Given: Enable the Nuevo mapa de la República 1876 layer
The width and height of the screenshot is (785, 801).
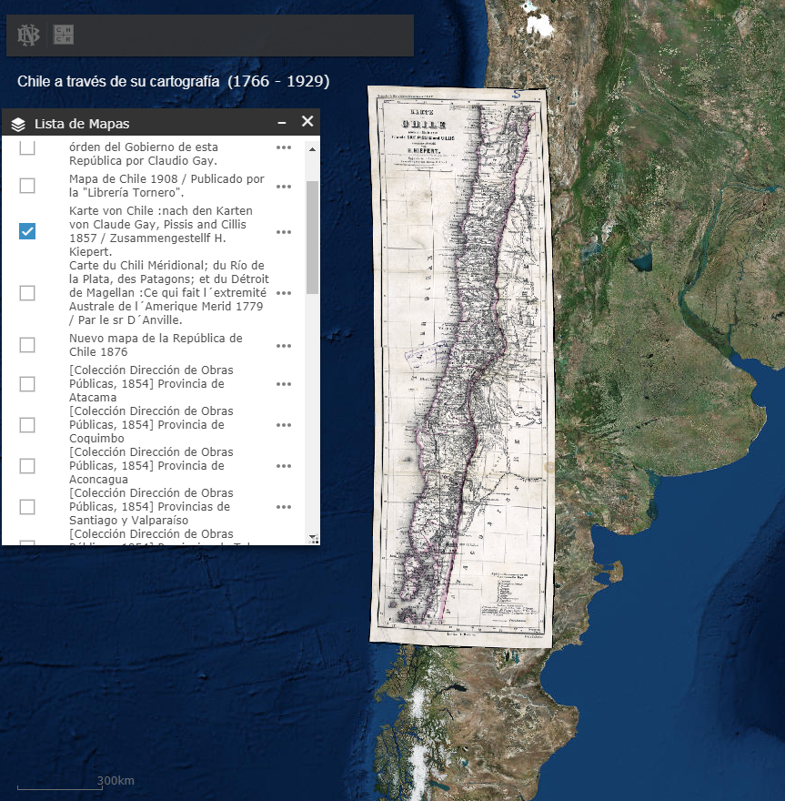Looking at the screenshot, I should [x=27, y=345].
